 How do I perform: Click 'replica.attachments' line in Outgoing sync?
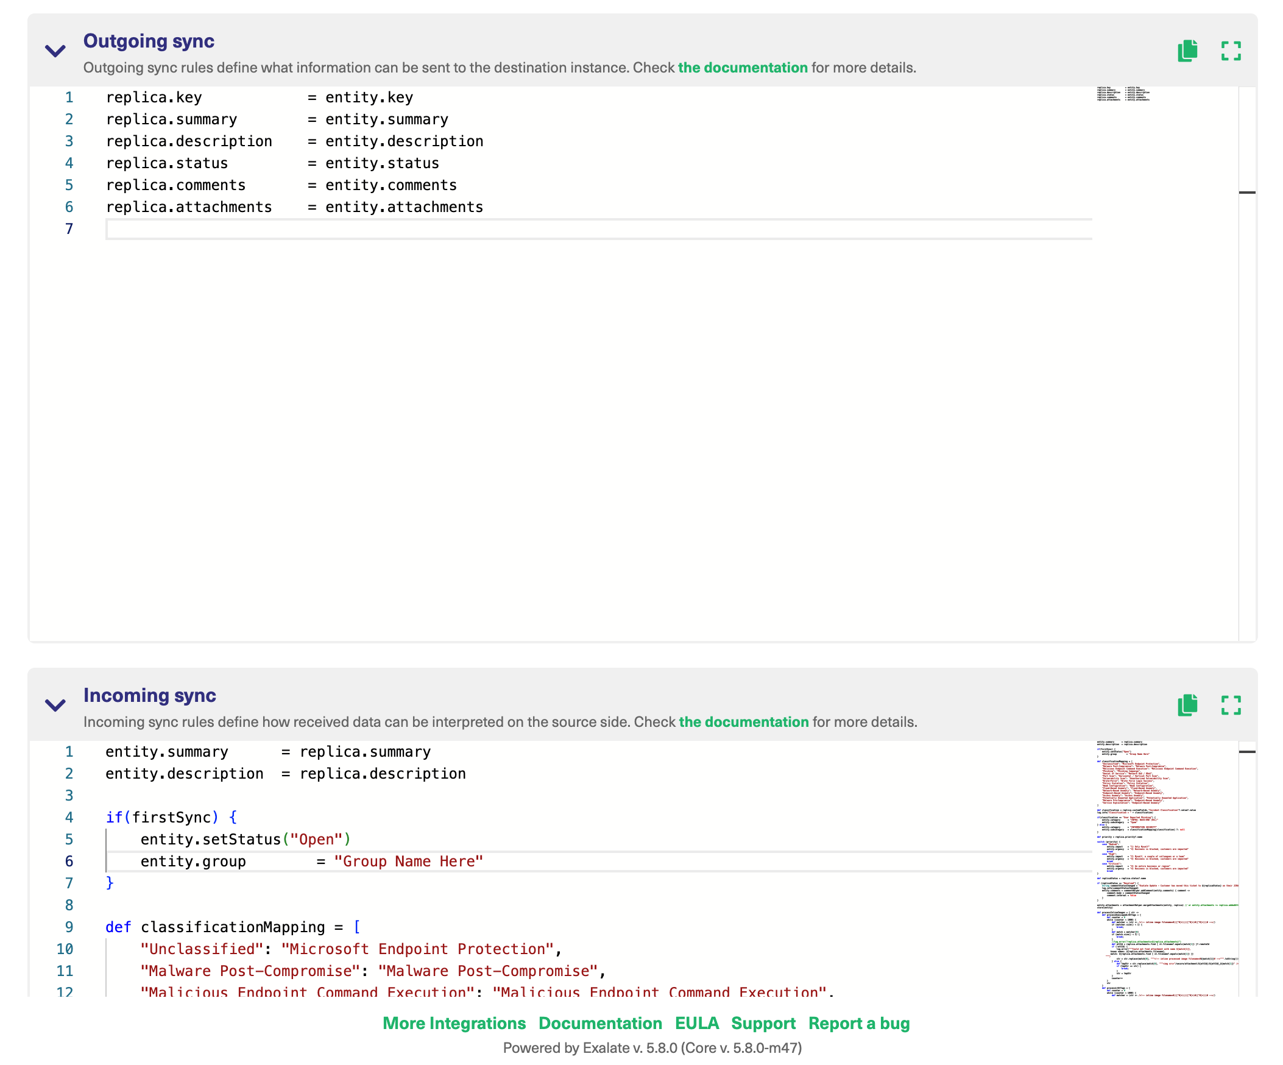point(294,208)
